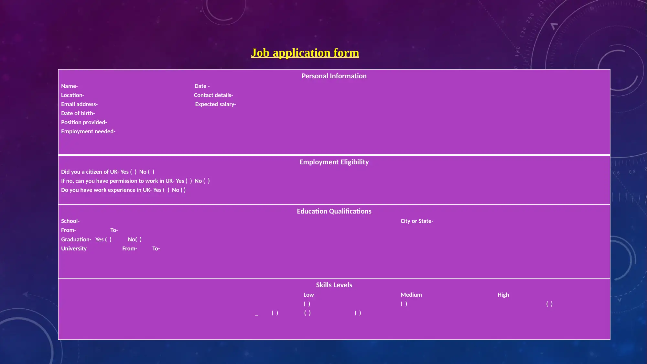Check No for citizen of UK
The width and height of the screenshot is (647, 364).
151,172
